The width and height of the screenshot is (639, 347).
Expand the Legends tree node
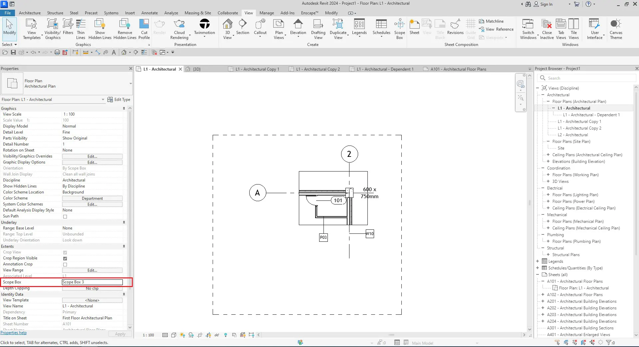[x=537, y=261]
